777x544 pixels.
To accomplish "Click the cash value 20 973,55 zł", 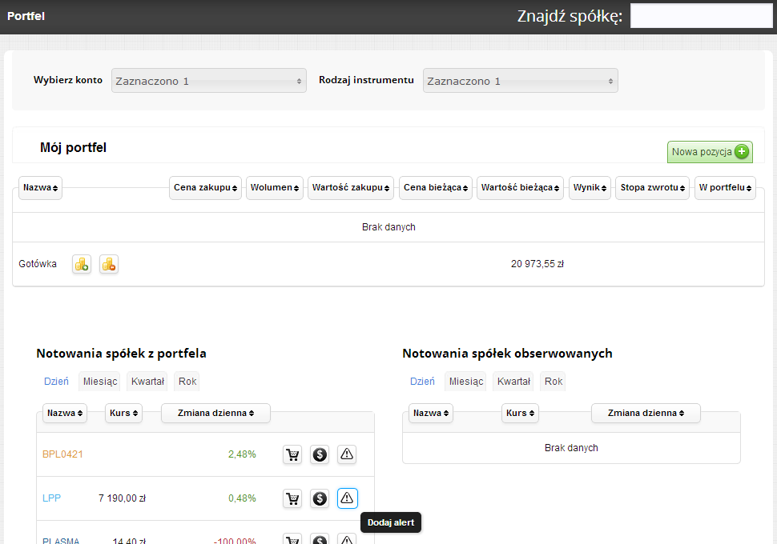I will click(537, 264).
